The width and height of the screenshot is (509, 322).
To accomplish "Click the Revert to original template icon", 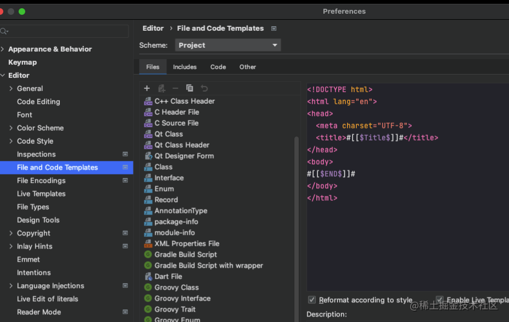I will click(204, 88).
